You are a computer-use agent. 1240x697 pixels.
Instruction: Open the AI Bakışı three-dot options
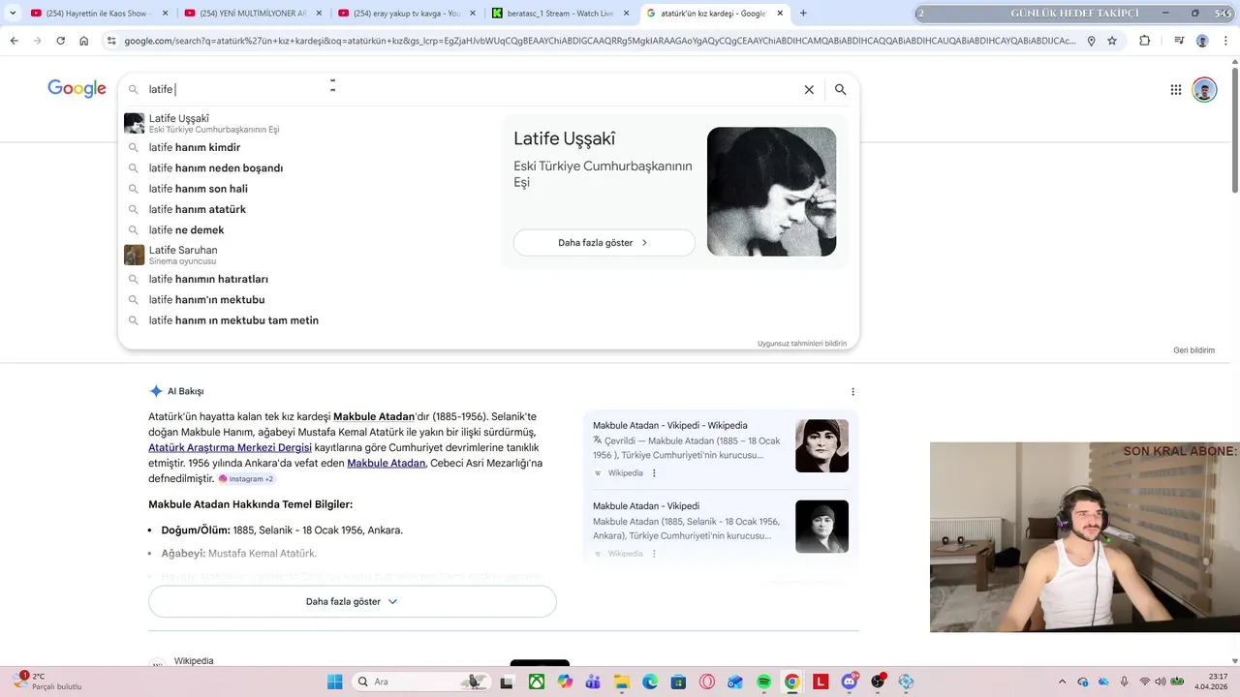pyautogui.click(x=852, y=392)
